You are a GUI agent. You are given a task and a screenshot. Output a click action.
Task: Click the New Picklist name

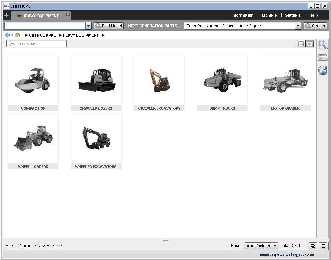48,246
